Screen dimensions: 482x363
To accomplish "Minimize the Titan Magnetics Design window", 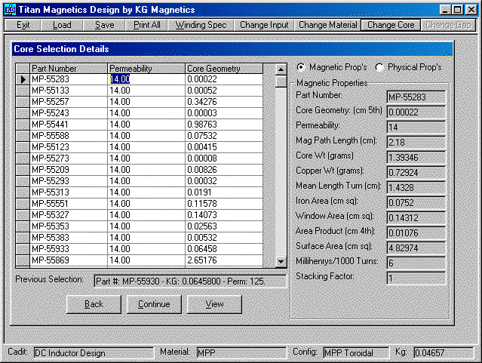I will pyautogui.click(x=446, y=10).
